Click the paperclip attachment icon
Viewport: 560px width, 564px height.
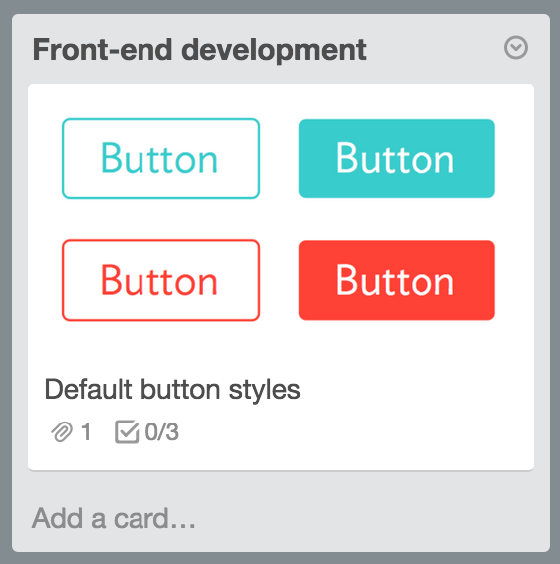point(62,432)
